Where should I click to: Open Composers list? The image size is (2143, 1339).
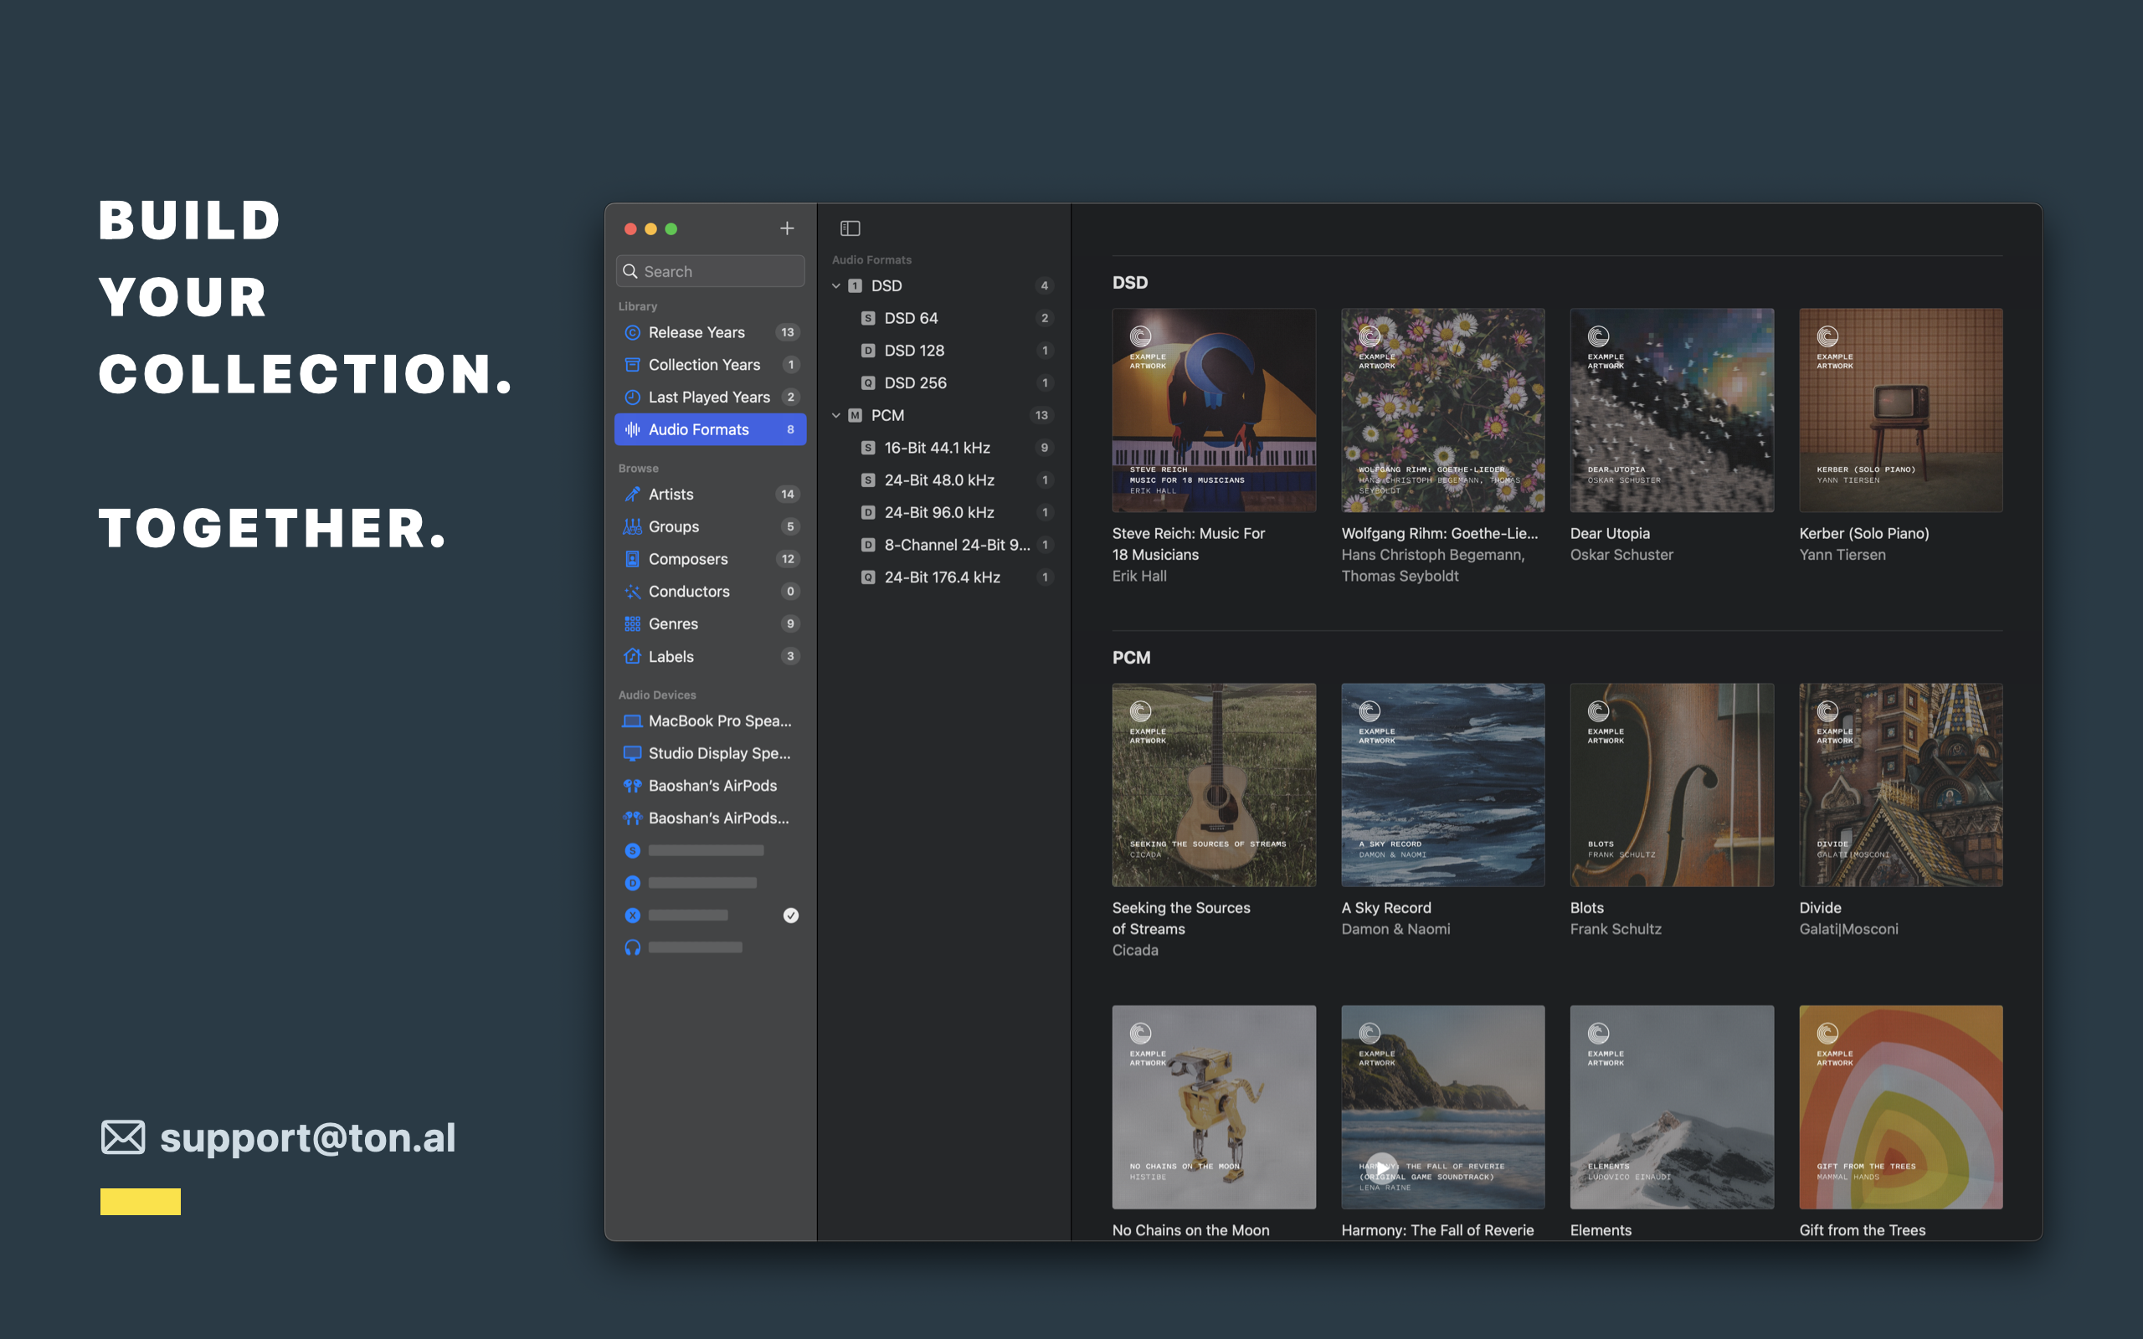[x=710, y=559]
